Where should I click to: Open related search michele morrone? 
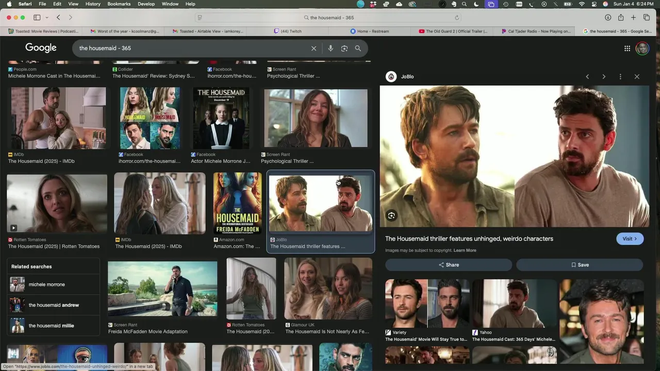coord(53,284)
